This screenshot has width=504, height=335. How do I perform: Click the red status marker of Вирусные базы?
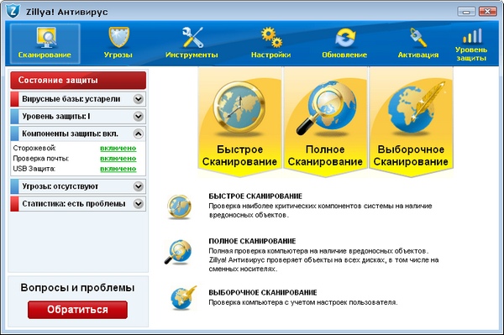coord(14,99)
